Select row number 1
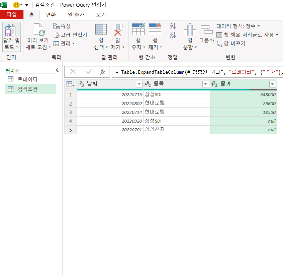This screenshot has height=275, width=283. 71,95
